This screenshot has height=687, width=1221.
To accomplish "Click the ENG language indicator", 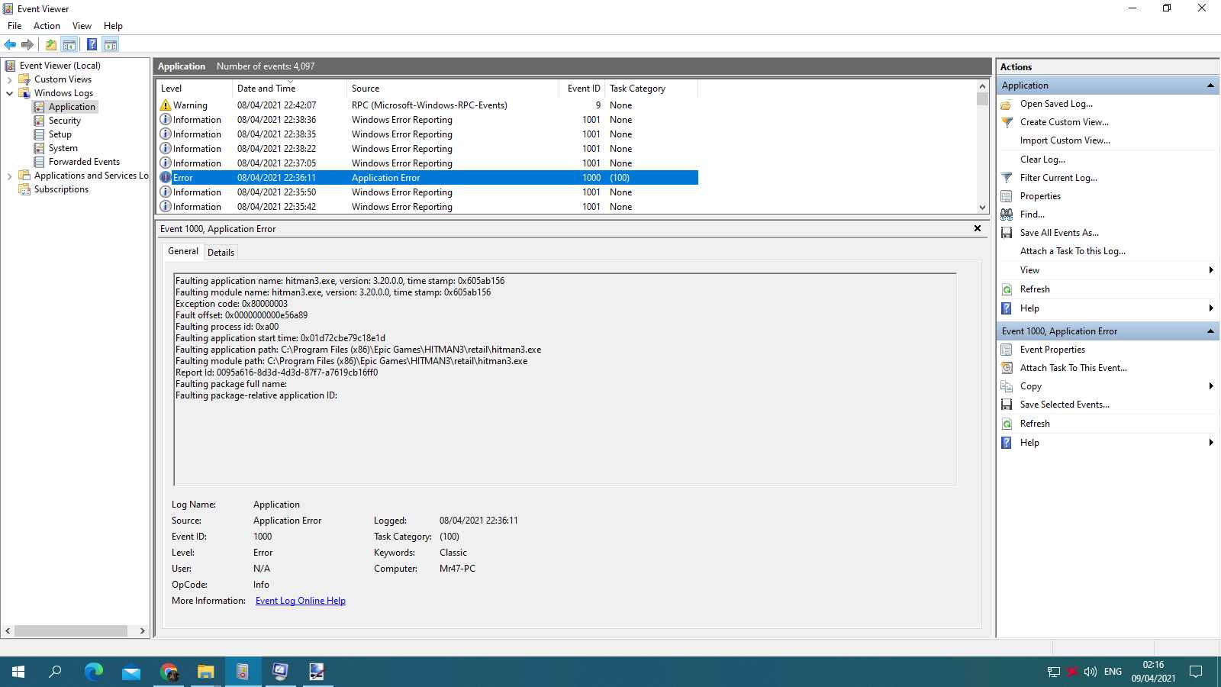I will pos(1113,672).
